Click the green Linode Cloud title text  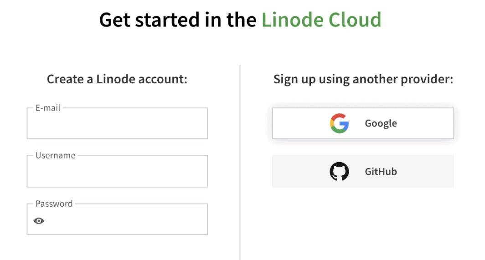tap(321, 20)
